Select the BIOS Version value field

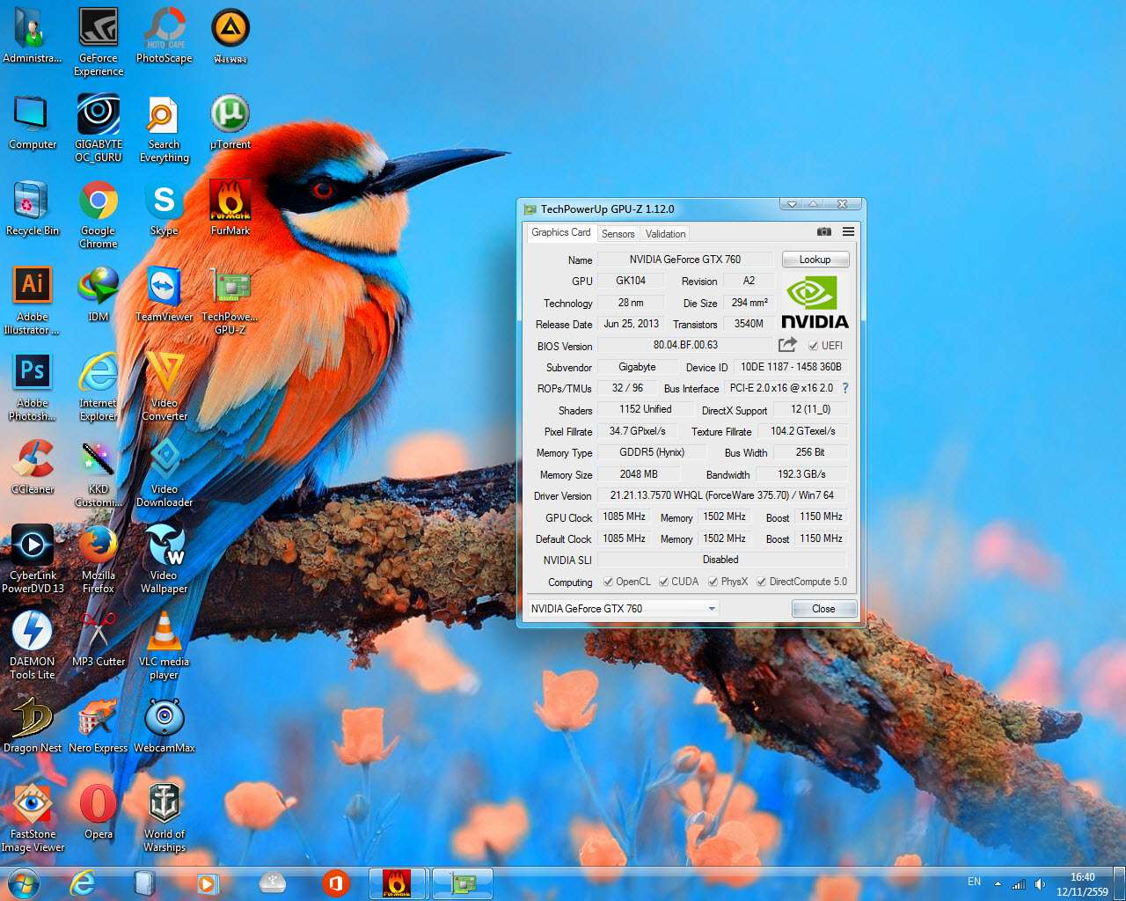(x=685, y=345)
